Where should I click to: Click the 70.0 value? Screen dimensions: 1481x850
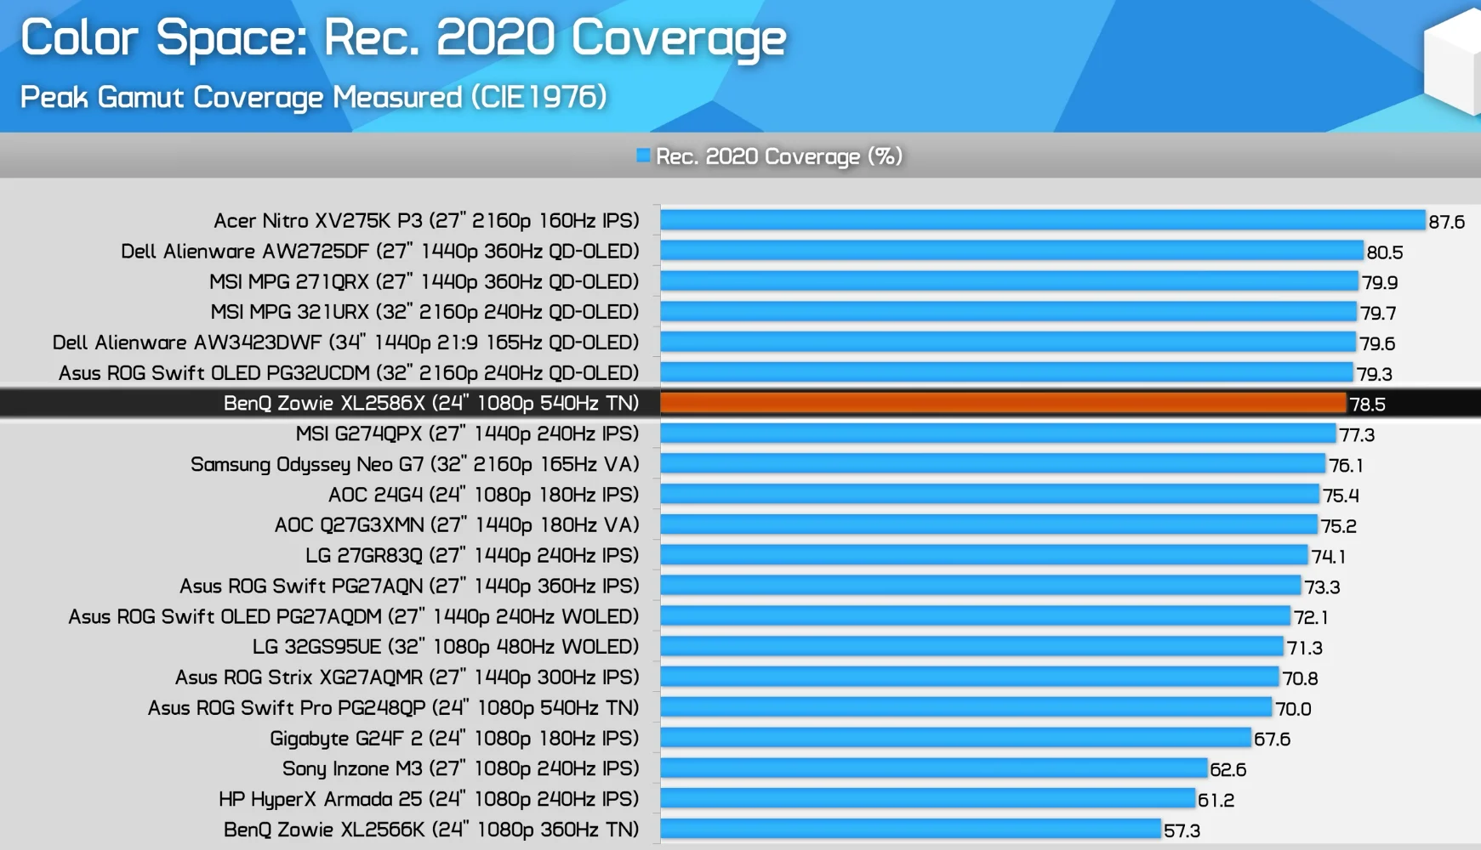[x=1293, y=709]
